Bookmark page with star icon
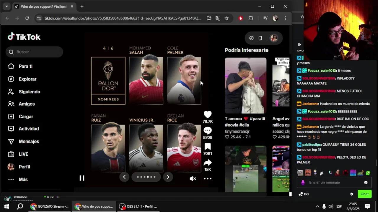This screenshot has height=212, width=378. (x=227, y=18)
